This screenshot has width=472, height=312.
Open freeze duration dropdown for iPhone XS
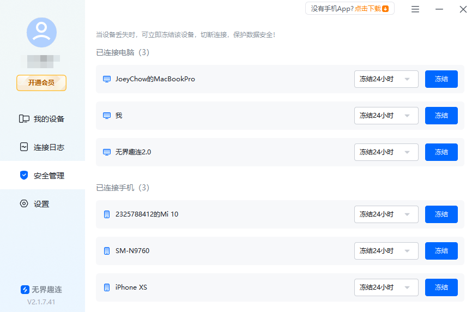tap(386, 287)
